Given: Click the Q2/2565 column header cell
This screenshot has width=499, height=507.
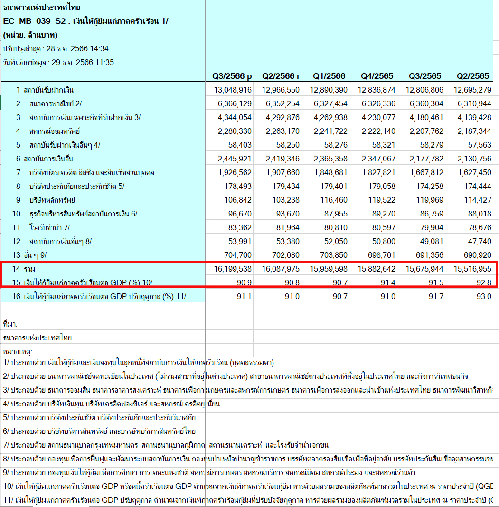Looking at the screenshot, I should [472, 76].
